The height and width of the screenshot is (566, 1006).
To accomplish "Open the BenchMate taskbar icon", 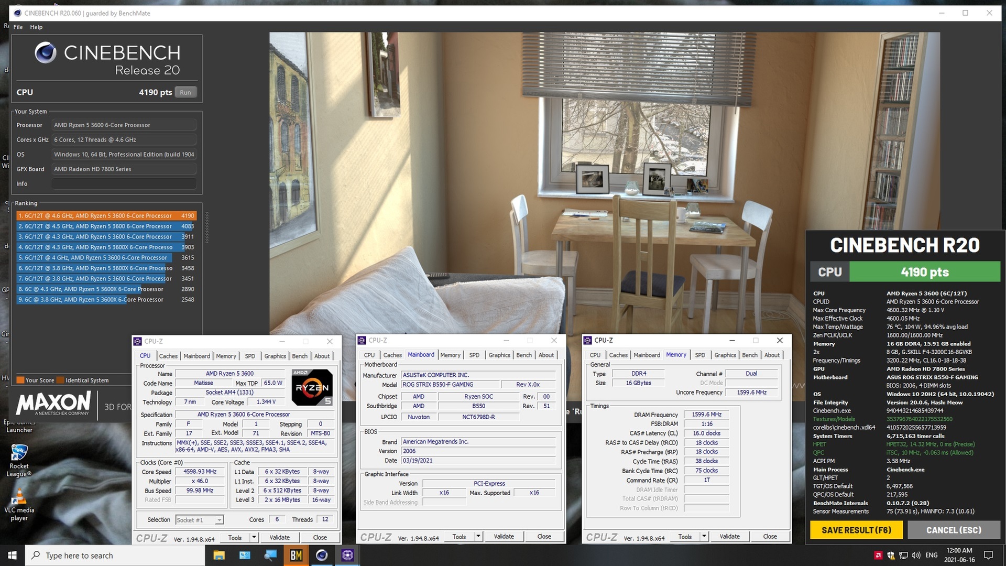I will (x=296, y=555).
